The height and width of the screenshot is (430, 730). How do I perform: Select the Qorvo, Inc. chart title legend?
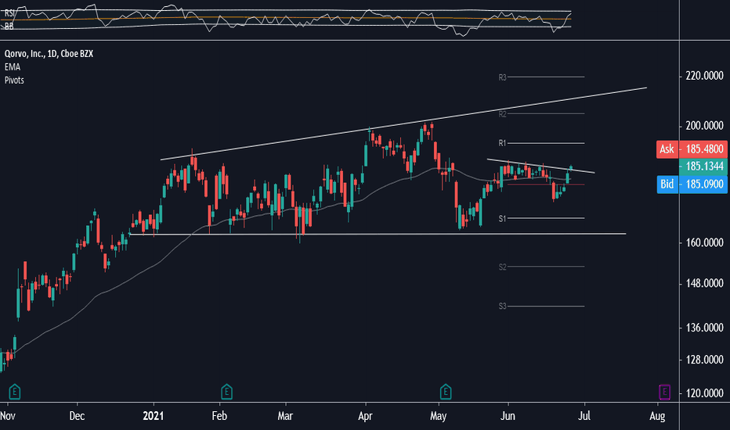pyautogui.click(x=49, y=53)
